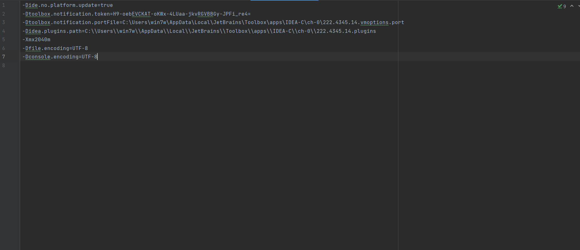The height and width of the screenshot is (250, 580).
Task: Select line number 3 in the gutter
Action: tap(4, 22)
